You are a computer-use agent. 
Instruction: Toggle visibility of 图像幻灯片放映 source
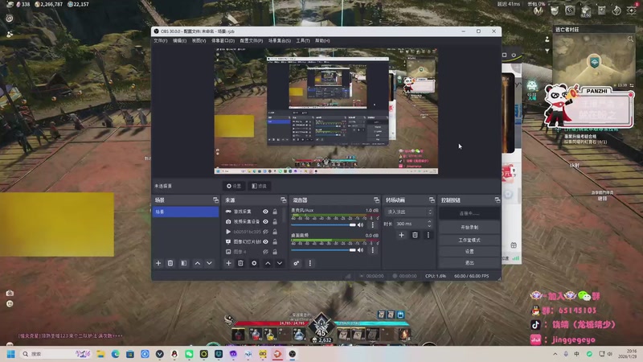tap(265, 242)
